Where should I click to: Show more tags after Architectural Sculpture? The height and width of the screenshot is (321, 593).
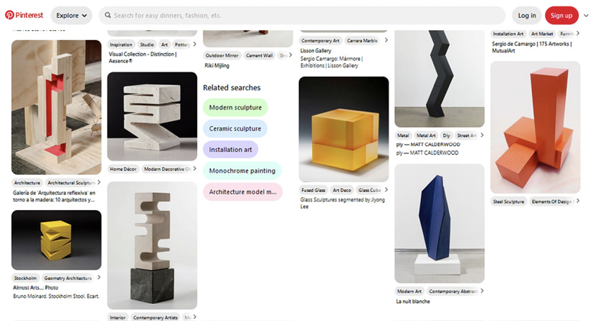point(99,182)
